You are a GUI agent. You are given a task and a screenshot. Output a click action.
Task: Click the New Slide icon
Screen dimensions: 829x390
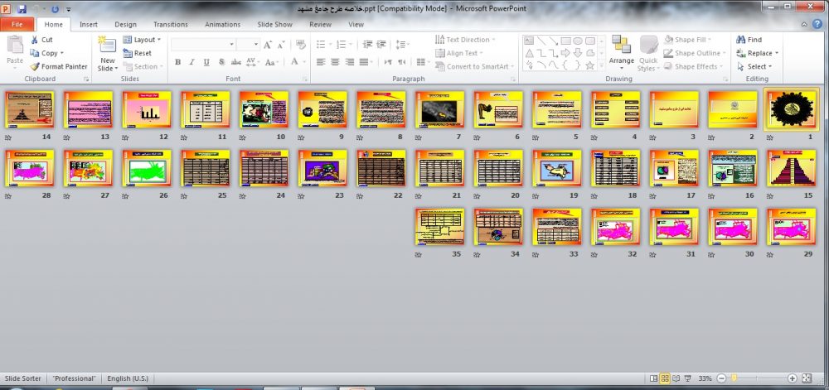click(107, 45)
